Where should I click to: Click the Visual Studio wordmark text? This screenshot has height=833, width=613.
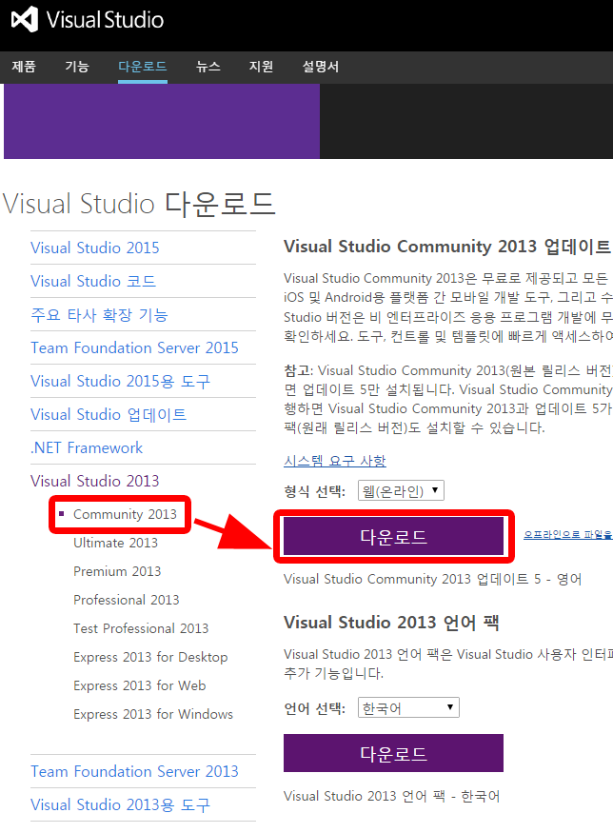coord(105,20)
